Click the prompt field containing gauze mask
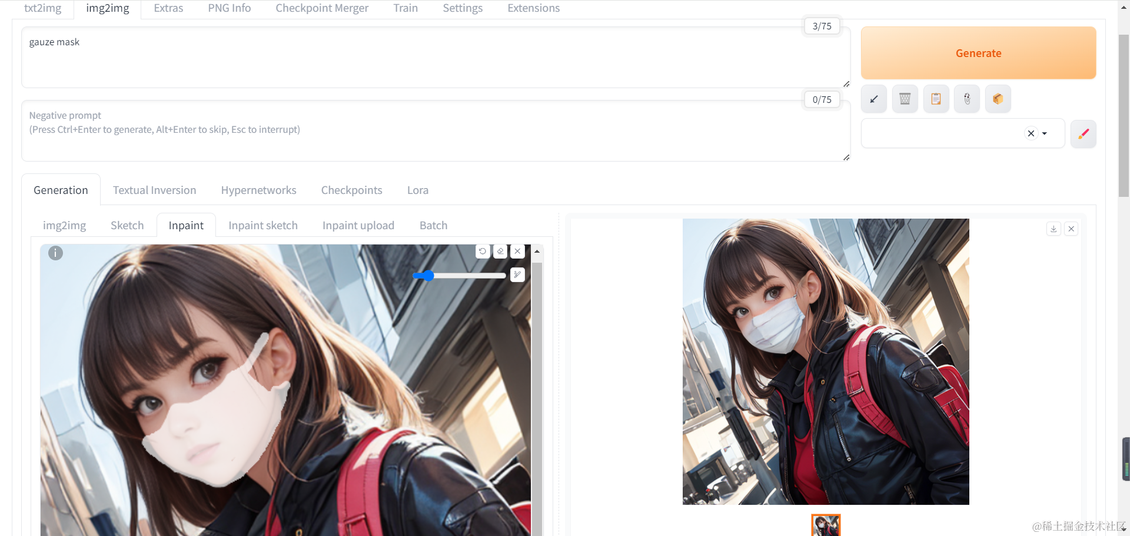 coord(436,57)
